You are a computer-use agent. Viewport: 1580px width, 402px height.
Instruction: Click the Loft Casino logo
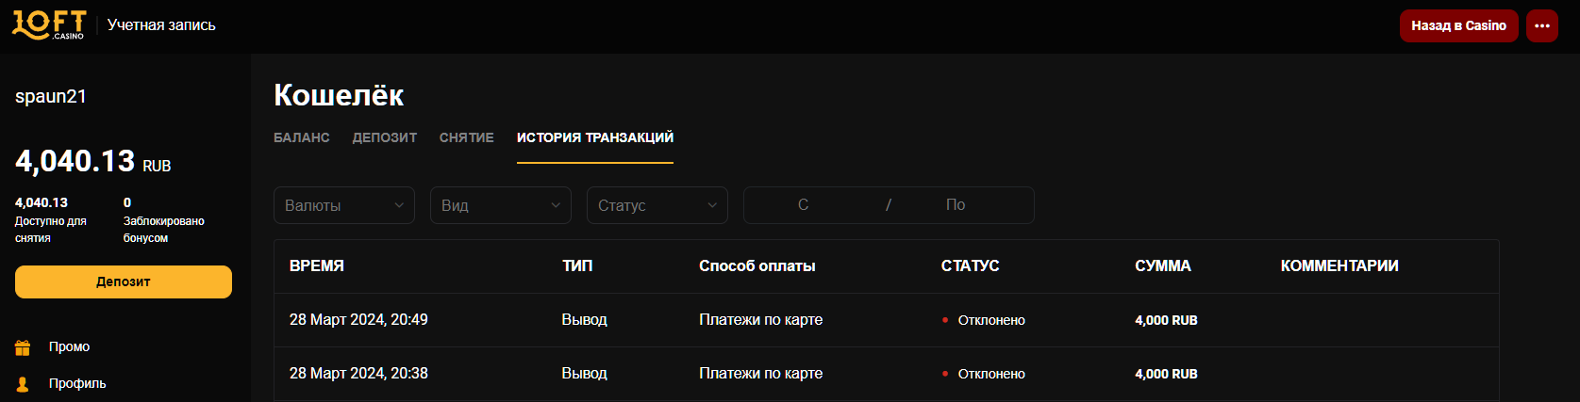click(x=49, y=24)
